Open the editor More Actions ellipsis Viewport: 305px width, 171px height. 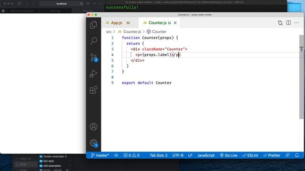coord(296,23)
